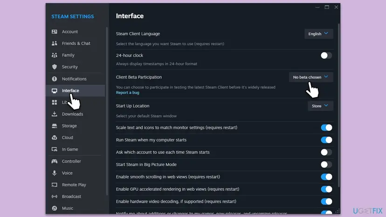Click the Interface monitor icon

[55, 90]
